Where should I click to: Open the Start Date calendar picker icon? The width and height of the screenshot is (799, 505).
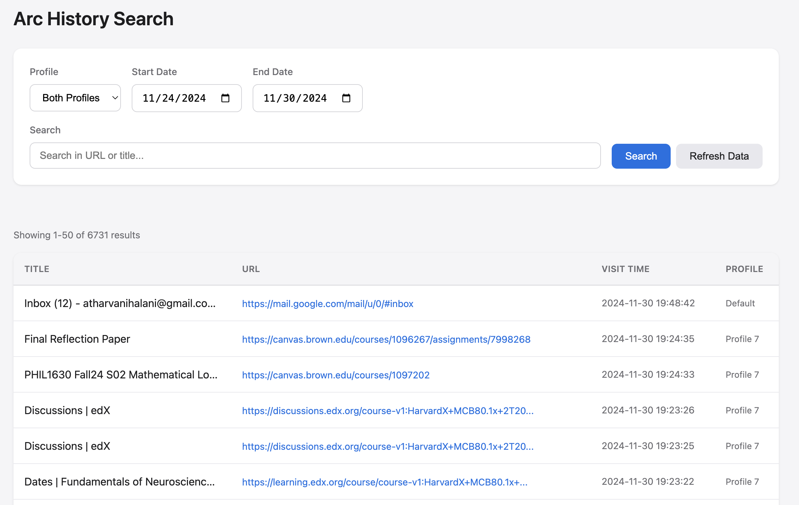[225, 98]
